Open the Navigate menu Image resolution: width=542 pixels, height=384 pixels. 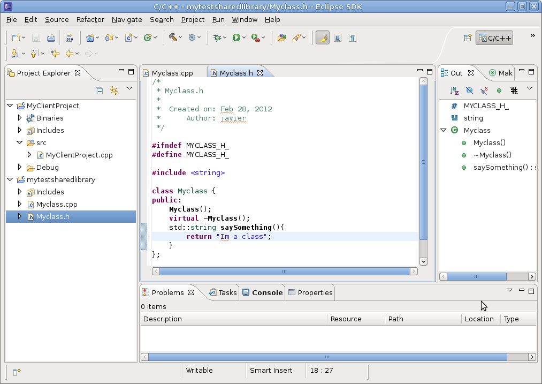tap(127, 20)
